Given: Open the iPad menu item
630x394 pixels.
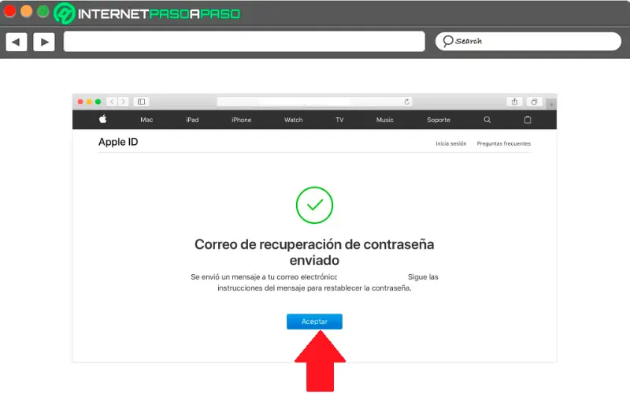Looking at the screenshot, I should coord(192,120).
